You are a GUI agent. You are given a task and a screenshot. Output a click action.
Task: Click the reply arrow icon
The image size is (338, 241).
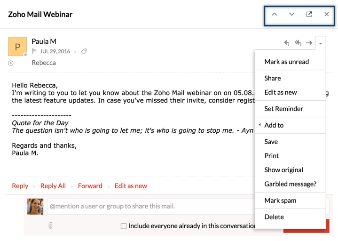287,43
